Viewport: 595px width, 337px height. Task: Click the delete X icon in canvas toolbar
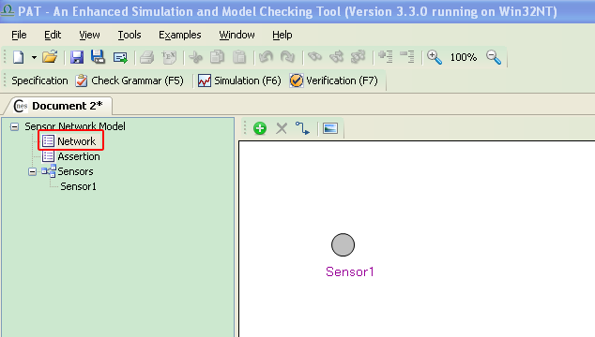tap(282, 128)
